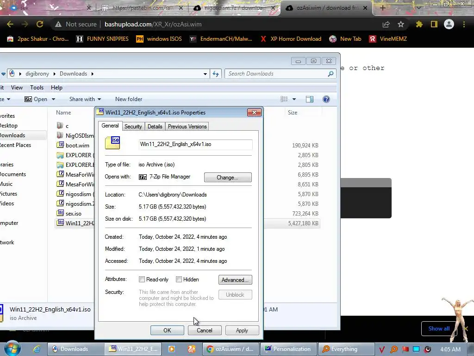Expand view options dropdown arrow
The height and width of the screenshot is (356, 474).
tap(294, 99)
